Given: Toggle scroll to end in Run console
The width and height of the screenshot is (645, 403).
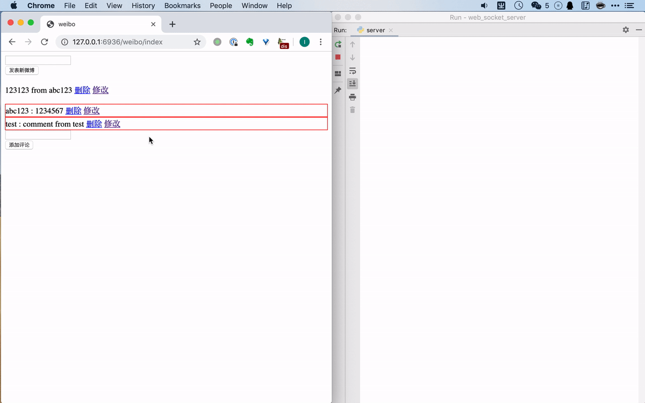Looking at the screenshot, I should [353, 83].
